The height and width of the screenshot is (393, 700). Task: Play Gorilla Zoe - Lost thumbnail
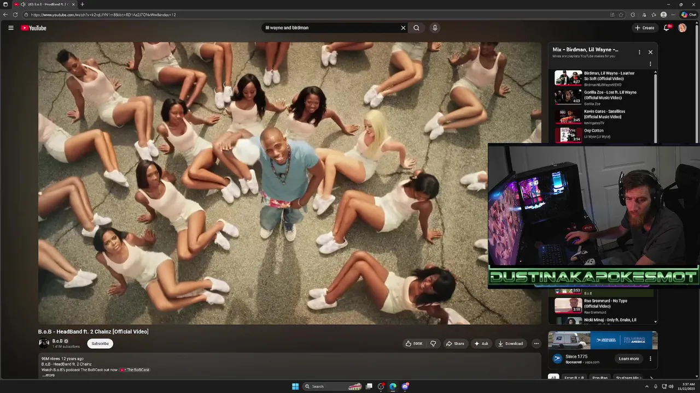568,97
